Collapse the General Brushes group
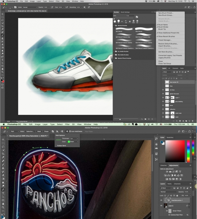Screen dimensions: 197x219 (114, 25)
